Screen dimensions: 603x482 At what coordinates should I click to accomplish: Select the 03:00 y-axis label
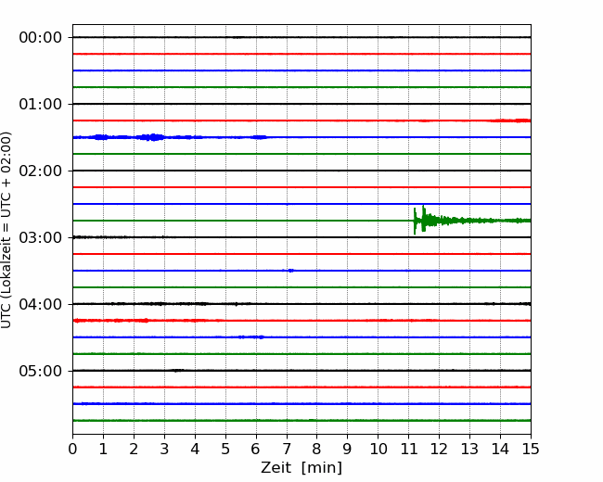(x=41, y=238)
